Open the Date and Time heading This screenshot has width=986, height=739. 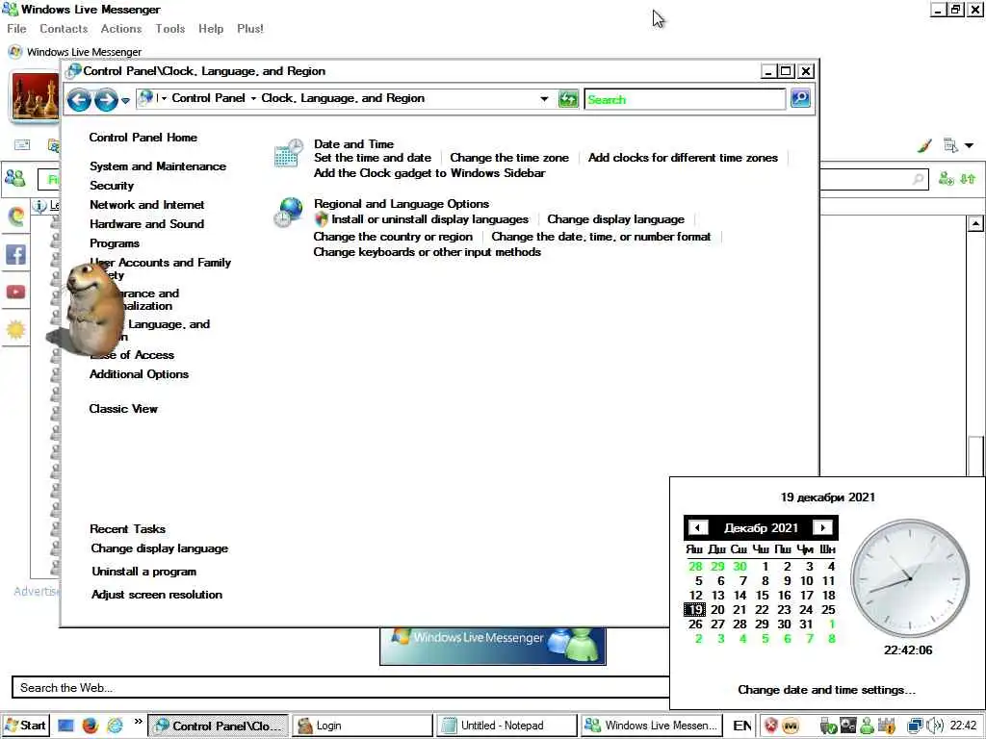(353, 144)
